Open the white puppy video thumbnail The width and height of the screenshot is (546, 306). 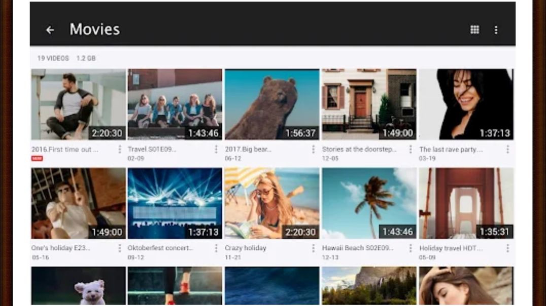78,286
